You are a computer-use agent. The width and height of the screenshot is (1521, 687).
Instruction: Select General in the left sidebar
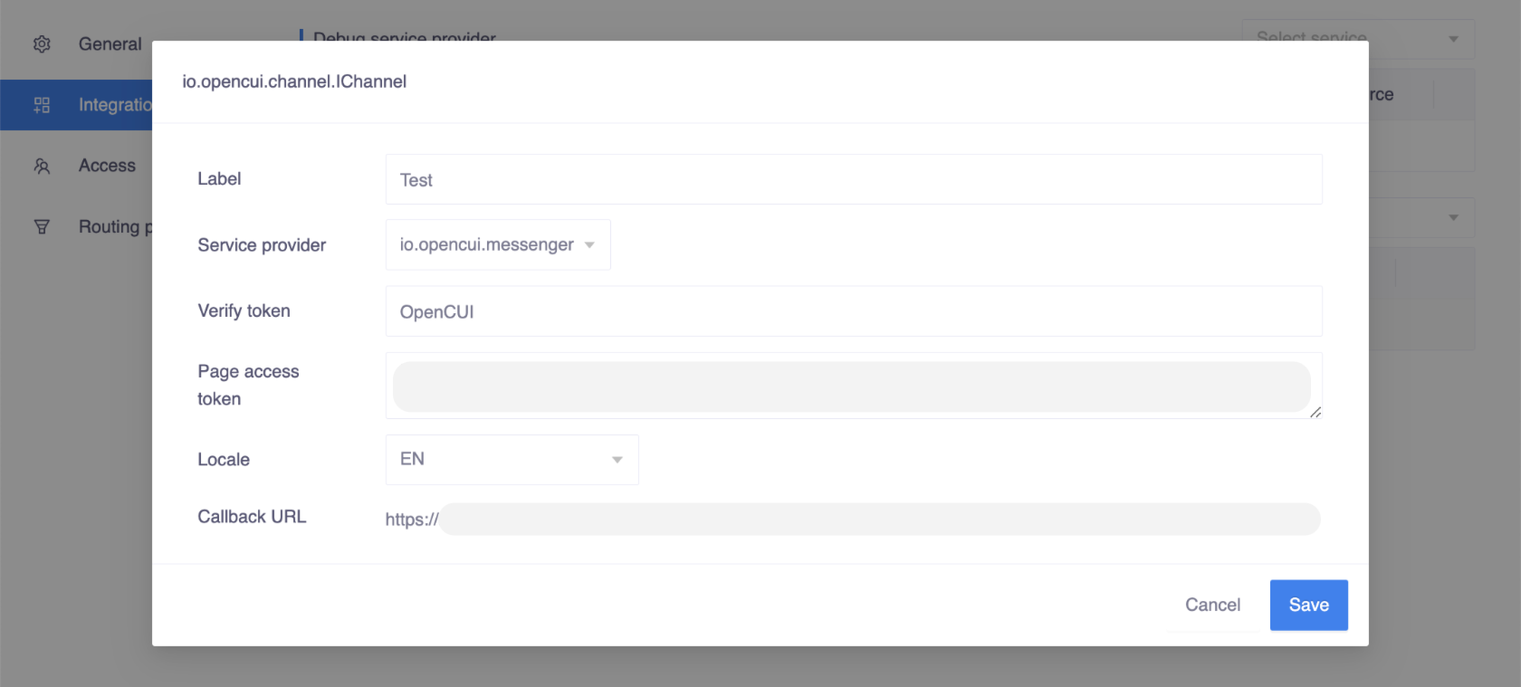pos(110,43)
